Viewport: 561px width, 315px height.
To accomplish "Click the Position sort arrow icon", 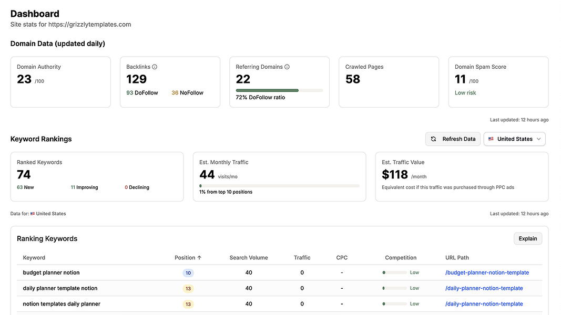I will [x=199, y=258].
